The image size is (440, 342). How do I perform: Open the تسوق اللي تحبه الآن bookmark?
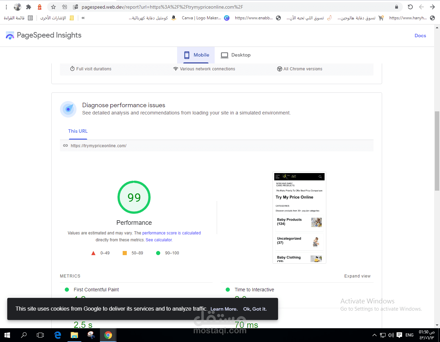[x=309, y=18]
